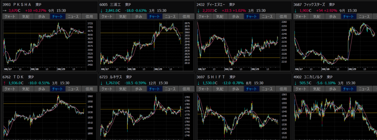The height and width of the screenshot is (140, 377).
Task: Click the 3,670 price of PKSHA
Action: coord(13,11)
